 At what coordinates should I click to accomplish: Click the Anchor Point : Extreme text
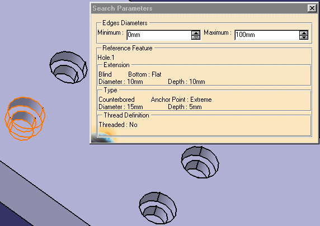pos(181,100)
